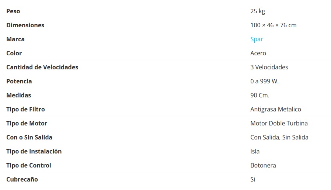
Task: Select the Potencia label
Action: 19,81
